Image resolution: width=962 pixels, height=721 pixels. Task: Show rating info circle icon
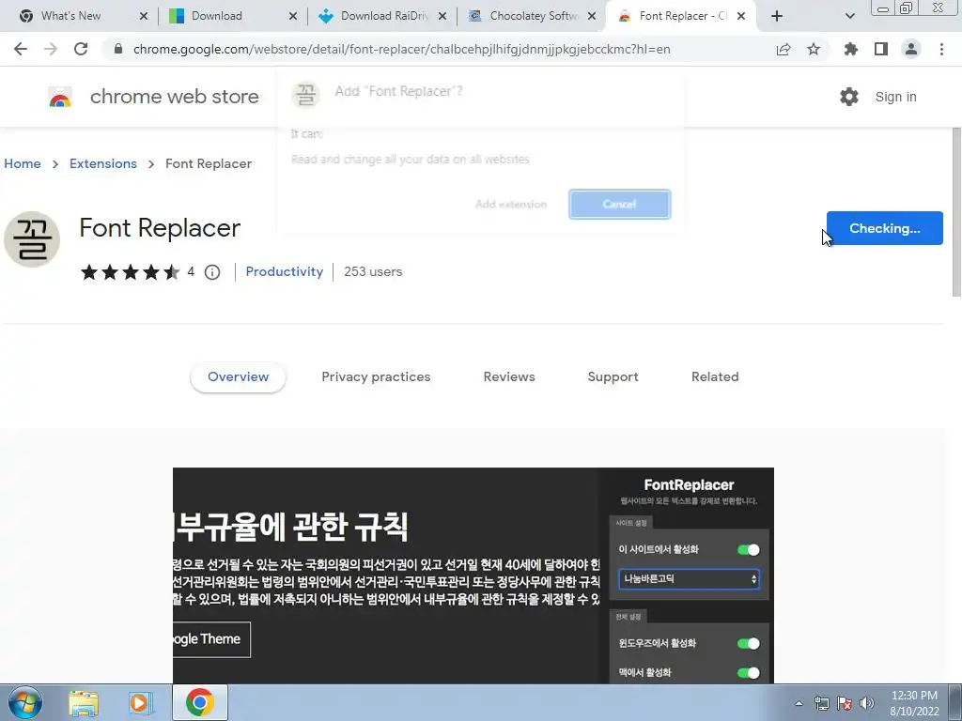tap(212, 271)
